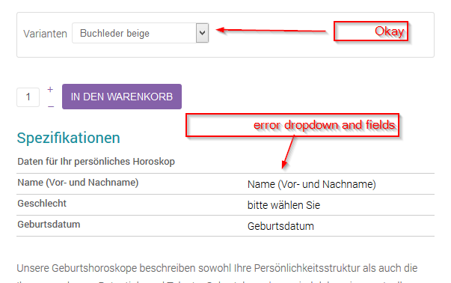Click the Spezifikationen heading
This screenshot has height=283, width=451.
[69, 138]
